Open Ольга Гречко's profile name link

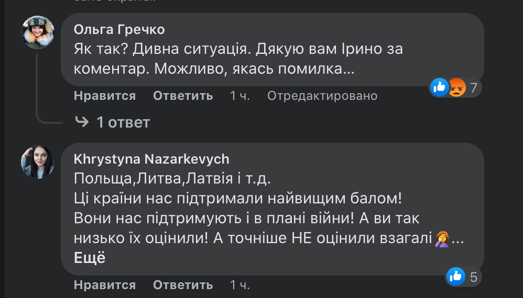[x=119, y=29]
